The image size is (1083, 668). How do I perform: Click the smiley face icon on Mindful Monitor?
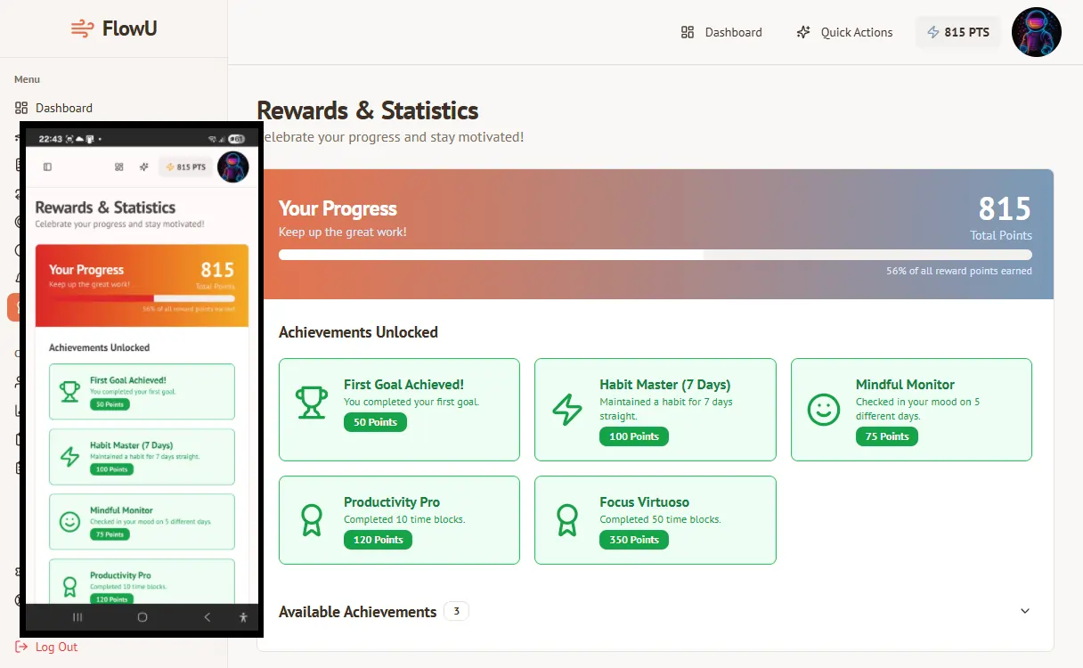(824, 410)
